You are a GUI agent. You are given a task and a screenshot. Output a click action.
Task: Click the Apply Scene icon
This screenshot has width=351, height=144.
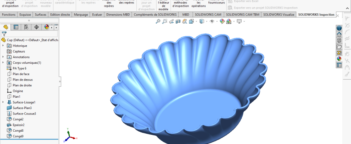[229, 21]
